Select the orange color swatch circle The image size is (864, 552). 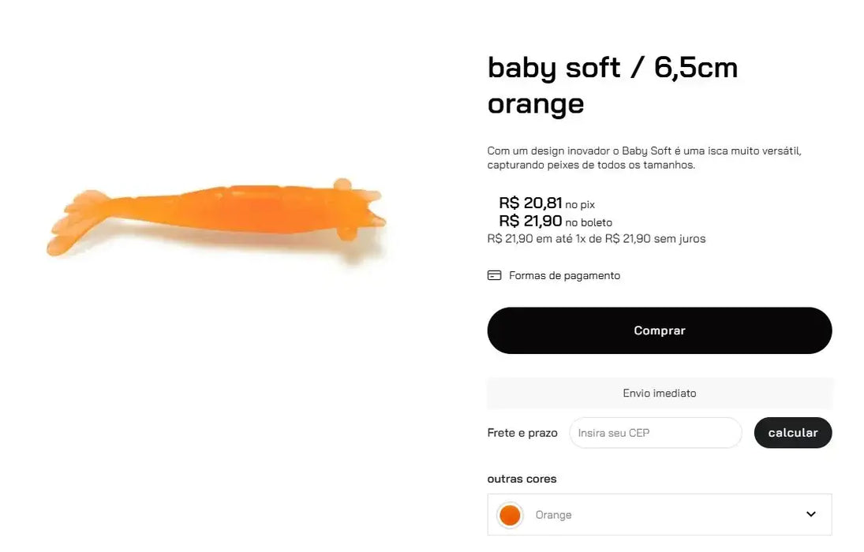point(510,515)
